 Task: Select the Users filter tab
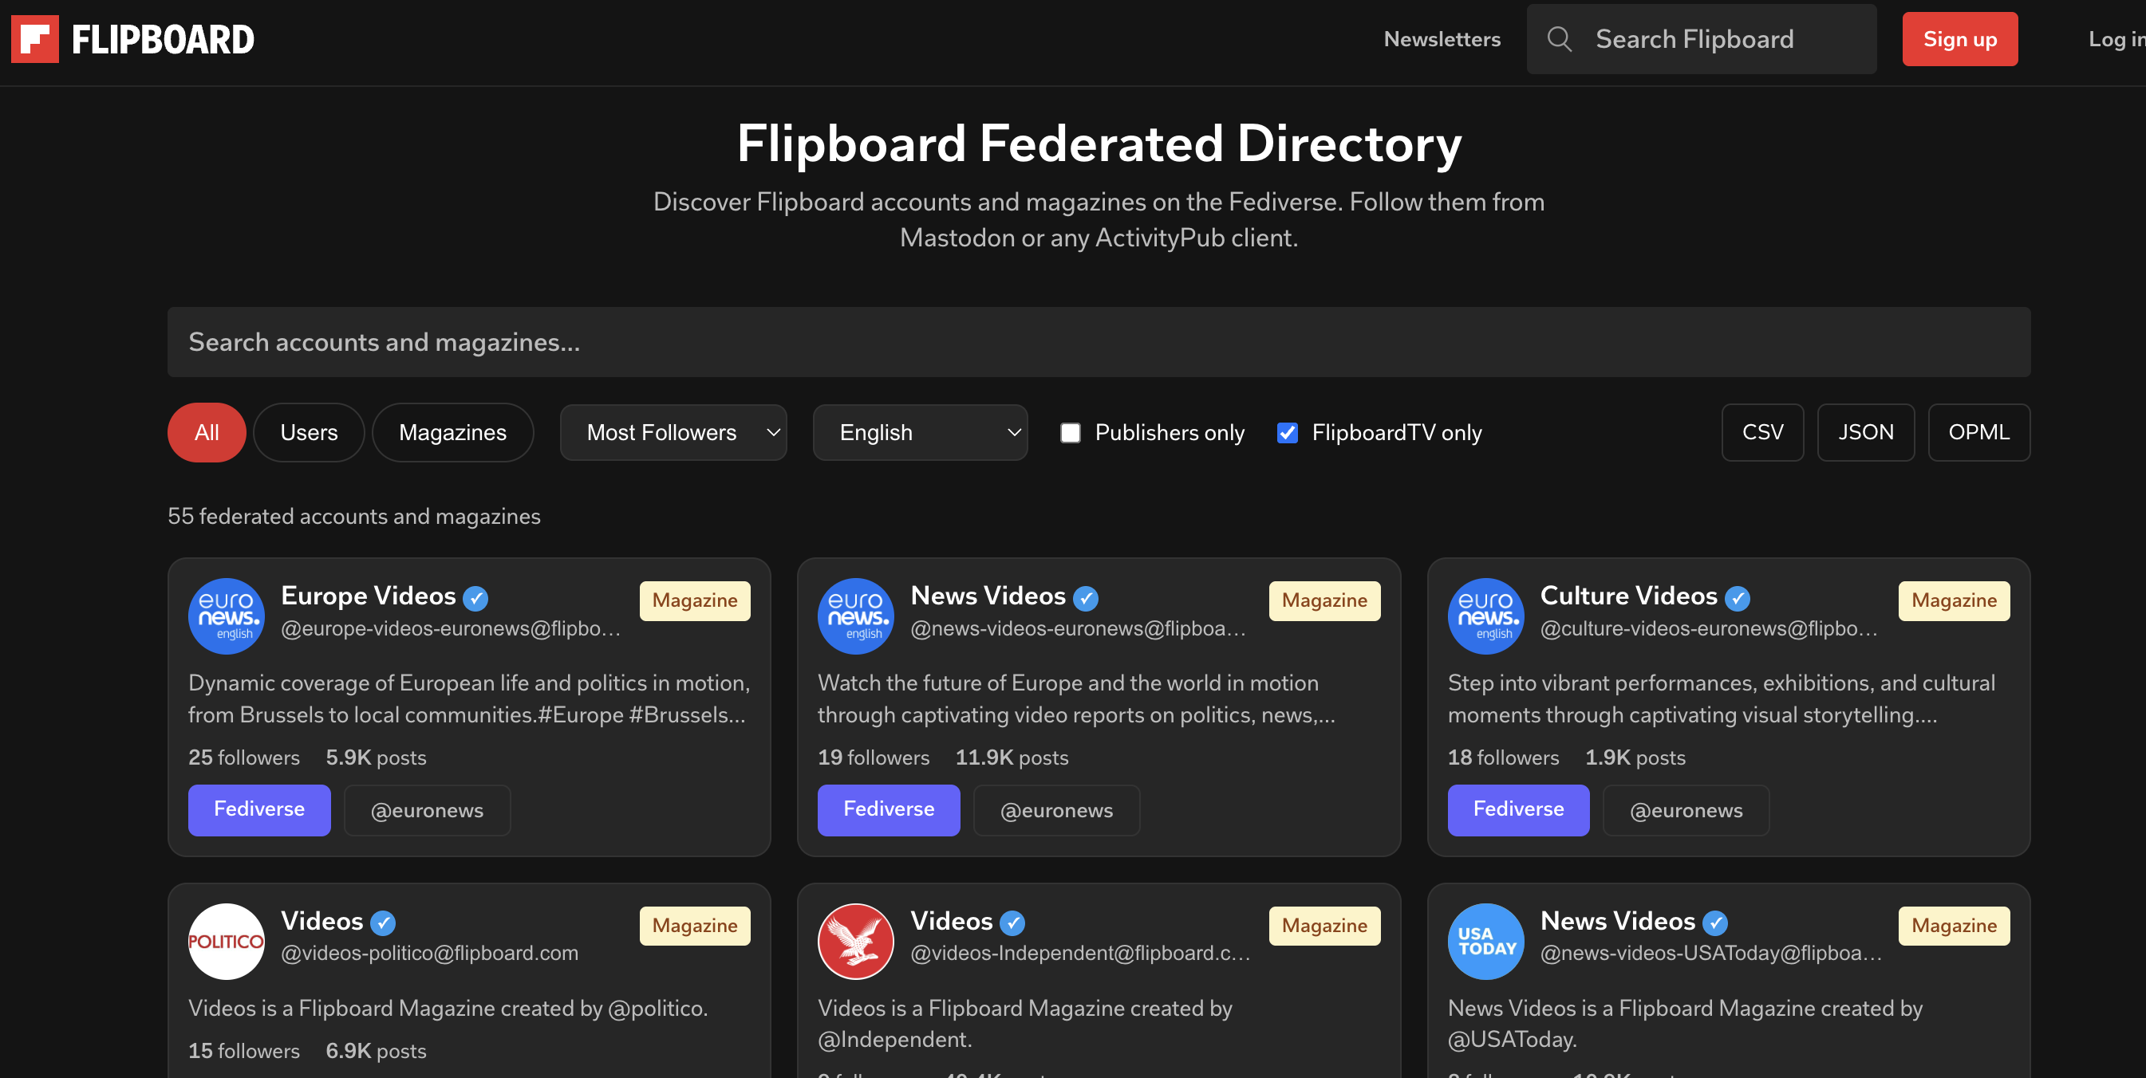coord(308,433)
